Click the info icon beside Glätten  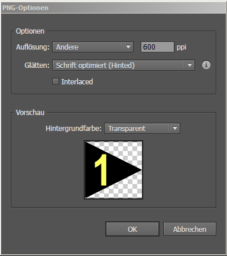tap(206, 65)
